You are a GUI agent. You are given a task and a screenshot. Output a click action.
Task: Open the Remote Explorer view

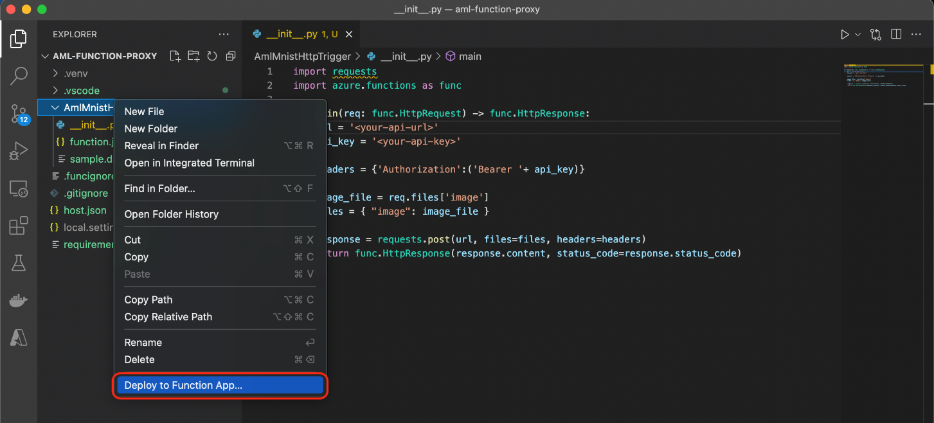coord(19,189)
